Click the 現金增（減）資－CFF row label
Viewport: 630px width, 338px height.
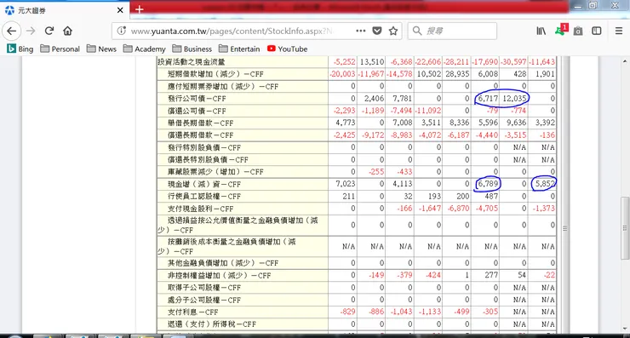[204, 185]
